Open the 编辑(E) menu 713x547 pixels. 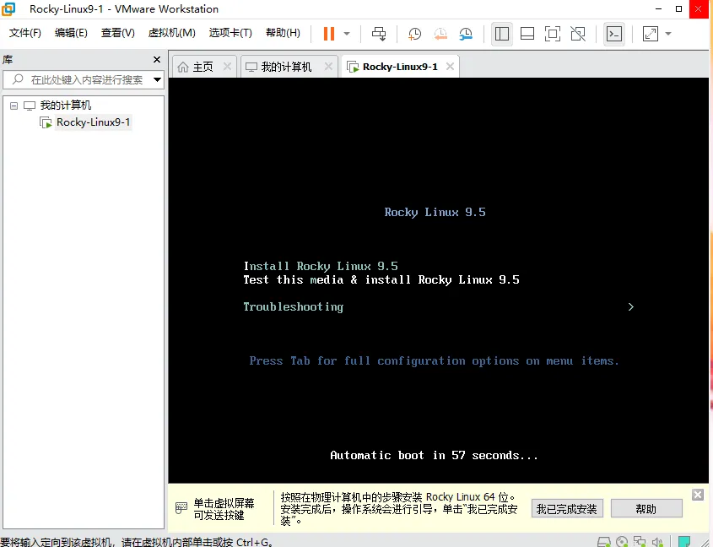pyautogui.click(x=71, y=33)
